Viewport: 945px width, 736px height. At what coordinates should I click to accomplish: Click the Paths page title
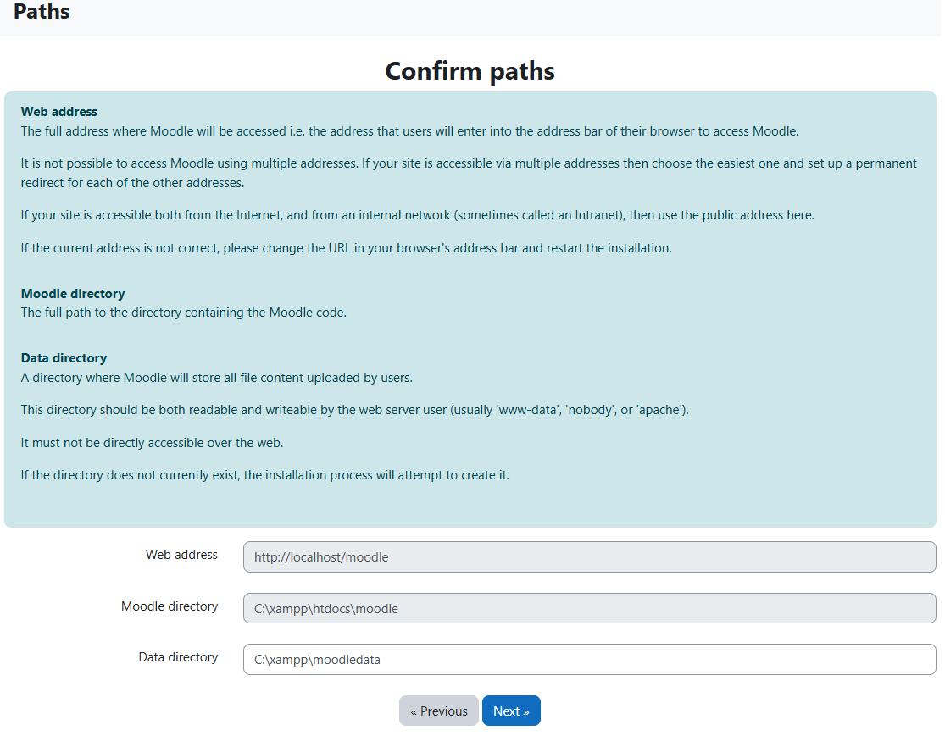coord(42,12)
